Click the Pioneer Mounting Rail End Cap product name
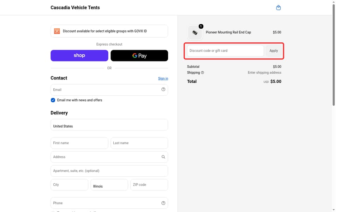 point(228,32)
